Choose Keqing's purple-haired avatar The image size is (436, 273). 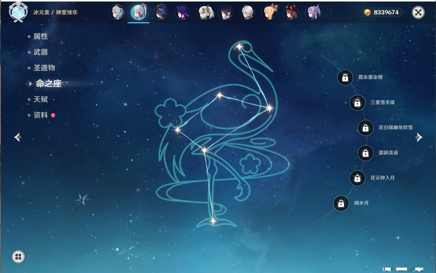313,12
